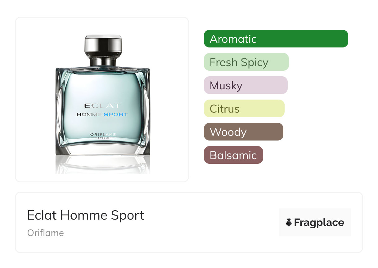The width and height of the screenshot is (378, 268).
Task: Click the ECLAT text on the bottle
Action: pos(102,105)
